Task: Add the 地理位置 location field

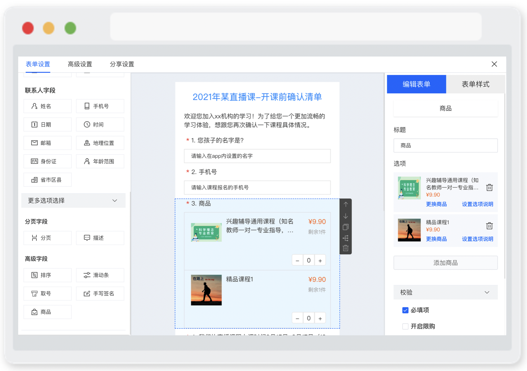Action: (100, 143)
